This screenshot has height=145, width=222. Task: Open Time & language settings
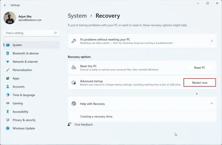[32, 95]
